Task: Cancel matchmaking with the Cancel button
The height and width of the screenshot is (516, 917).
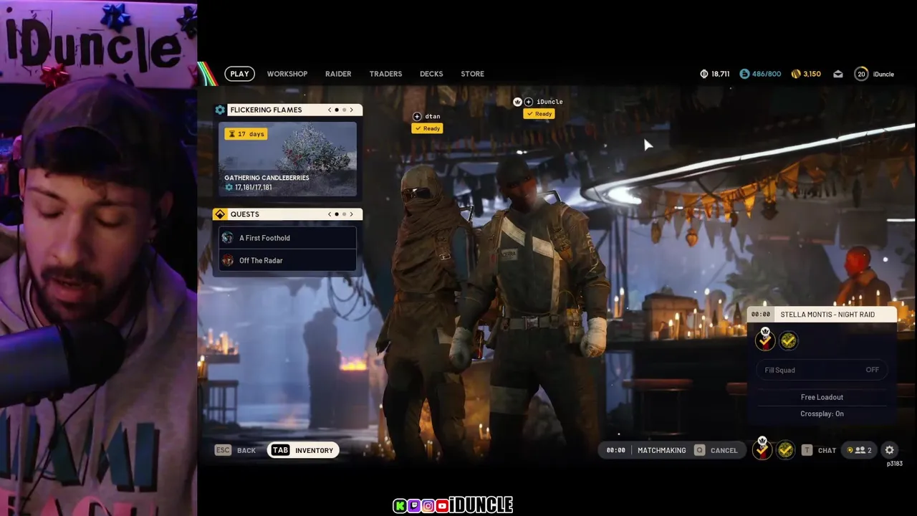Action: coord(716,450)
